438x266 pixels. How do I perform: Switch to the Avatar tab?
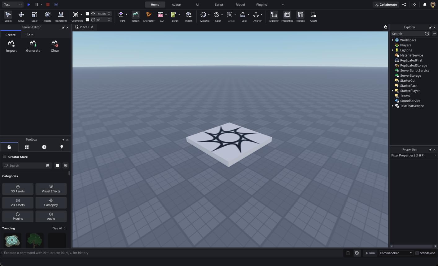coord(176,5)
